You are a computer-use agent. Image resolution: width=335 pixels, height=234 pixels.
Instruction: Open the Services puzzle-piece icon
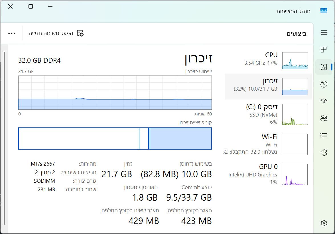(324, 152)
